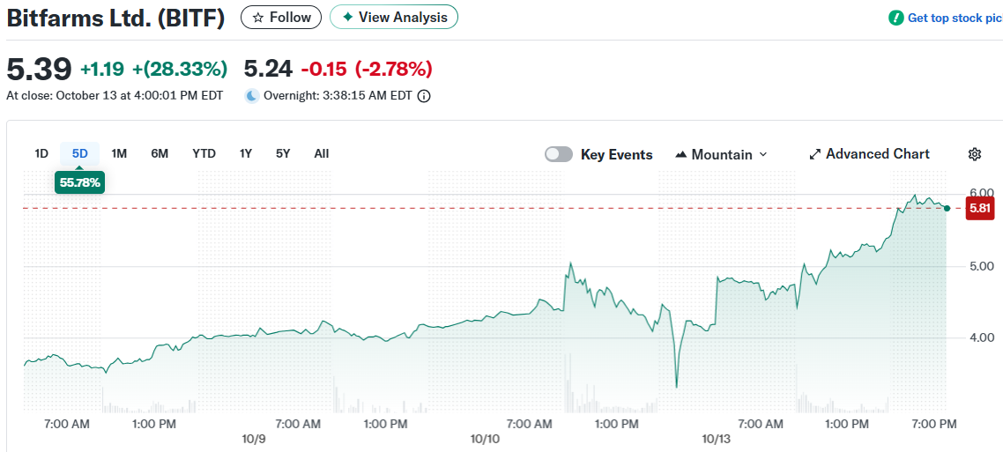Image resolution: width=1003 pixels, height=452 pixels.
Task: Switch to the 1M range tab
Action: pyautogui.click(x=119, y=153)
